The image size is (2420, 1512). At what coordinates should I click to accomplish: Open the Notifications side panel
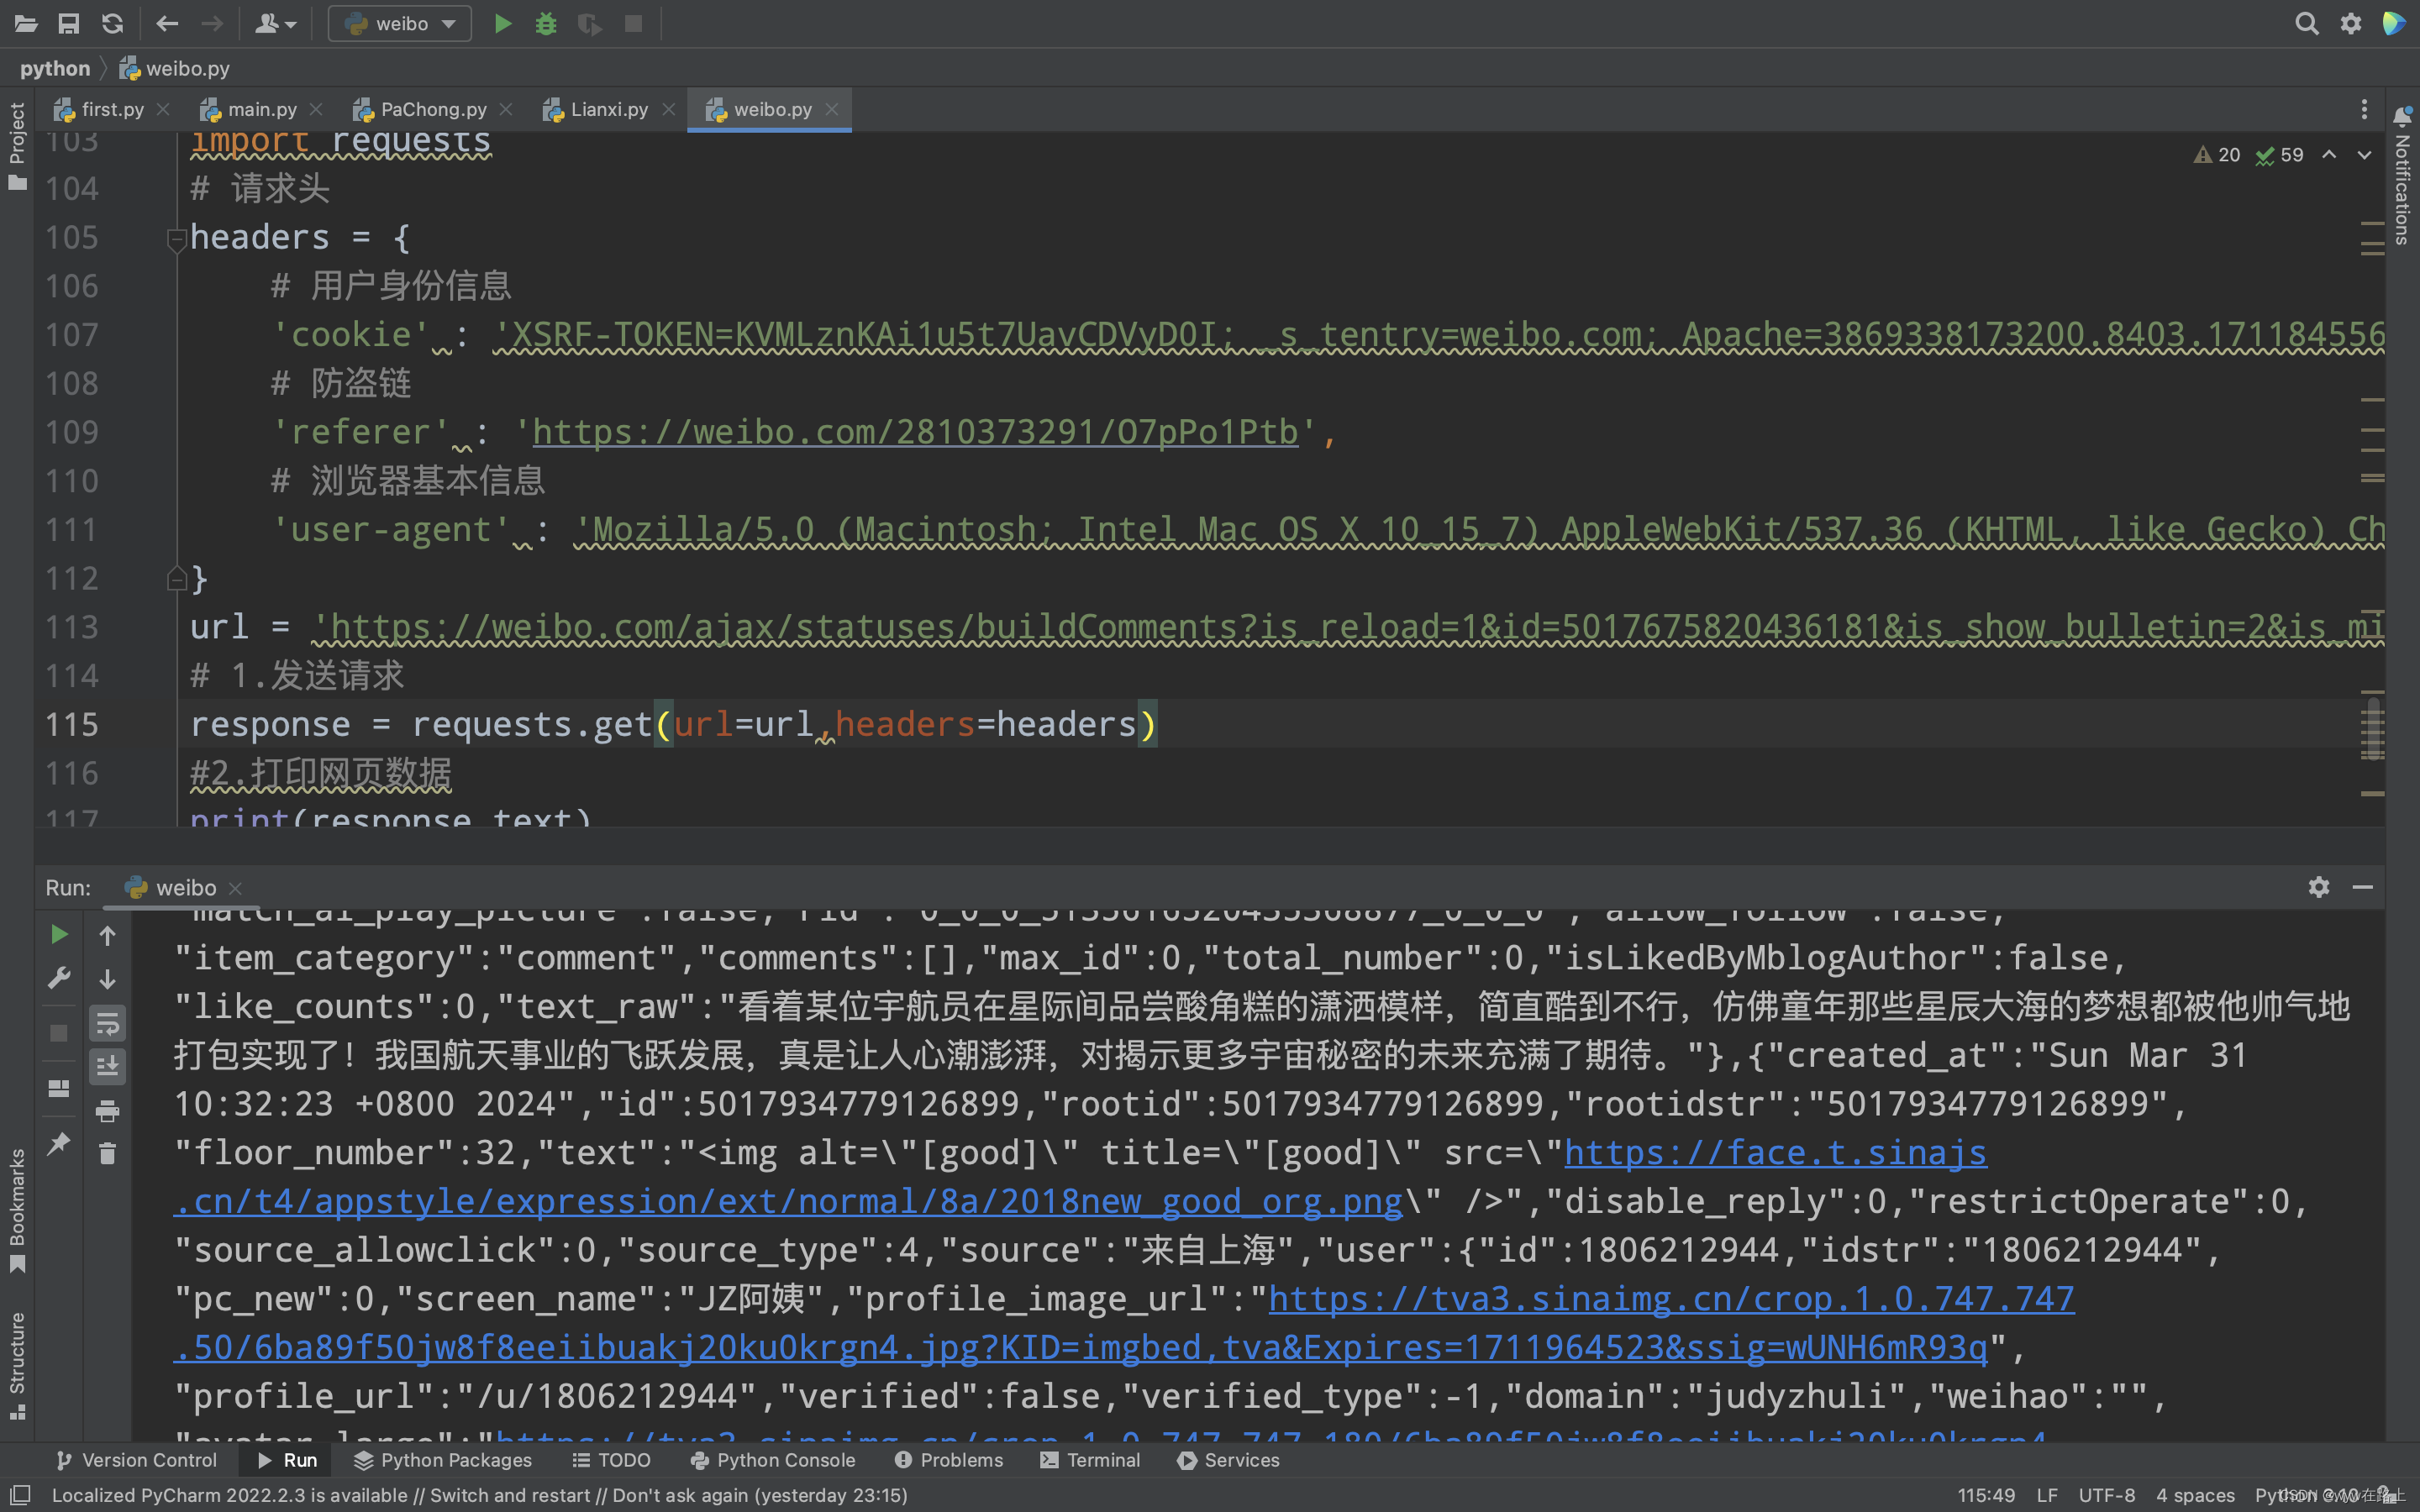pos(2403,176)
